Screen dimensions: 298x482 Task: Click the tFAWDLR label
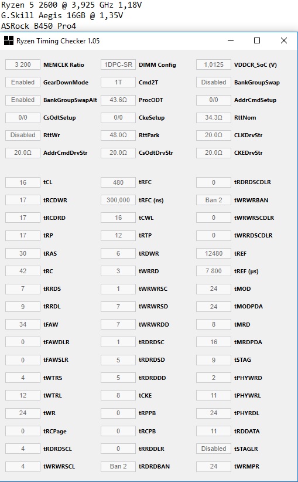click(x=56, y=342)
